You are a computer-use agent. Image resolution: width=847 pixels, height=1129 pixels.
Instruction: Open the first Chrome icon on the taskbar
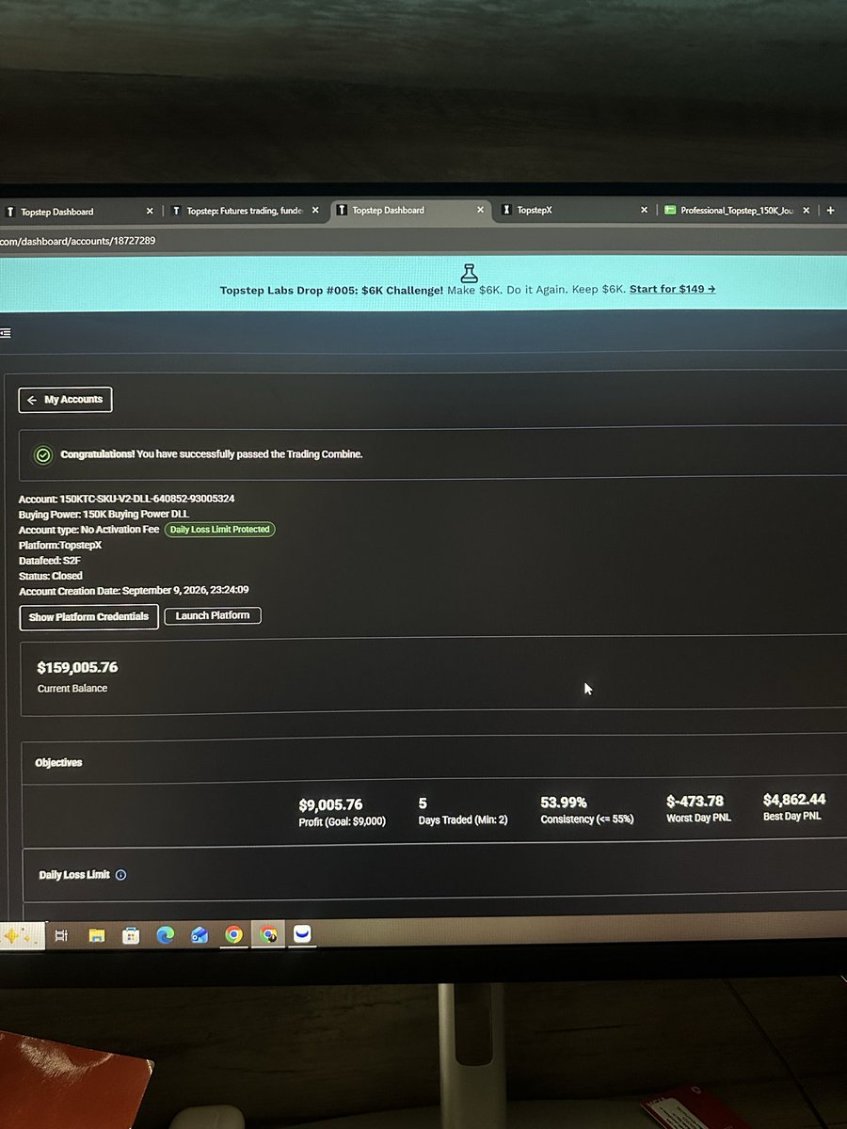233,935
